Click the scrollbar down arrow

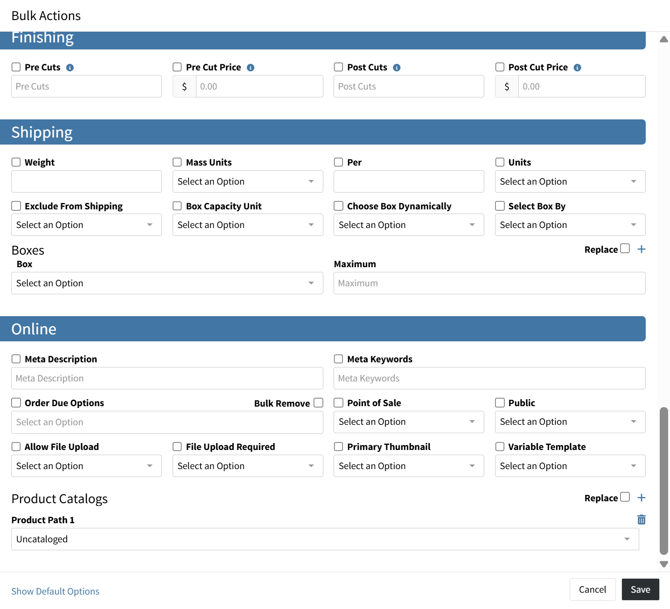pyautogui.click(x=664, y=564)
